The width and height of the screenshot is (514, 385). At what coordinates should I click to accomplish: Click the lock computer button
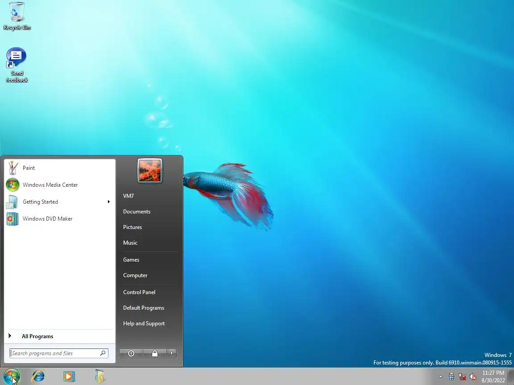click(x=155, y=353)
